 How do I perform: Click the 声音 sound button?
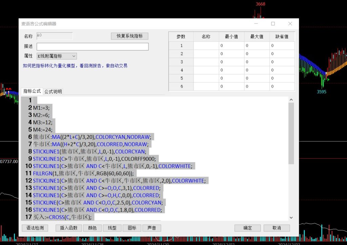(x=151, y=228)
